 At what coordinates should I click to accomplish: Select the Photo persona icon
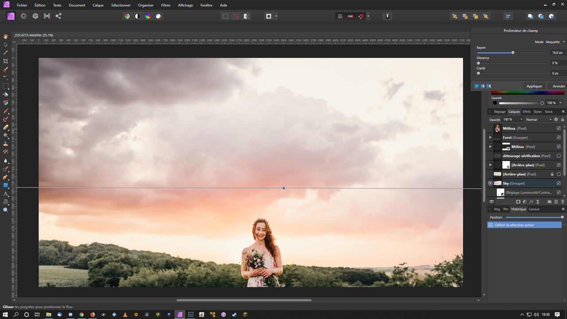pos(11,16)
